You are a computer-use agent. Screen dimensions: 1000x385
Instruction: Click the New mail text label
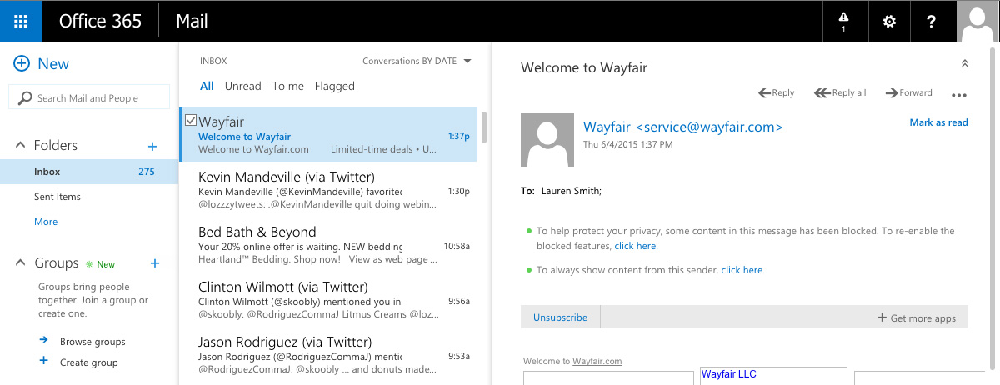click(53, 64)
